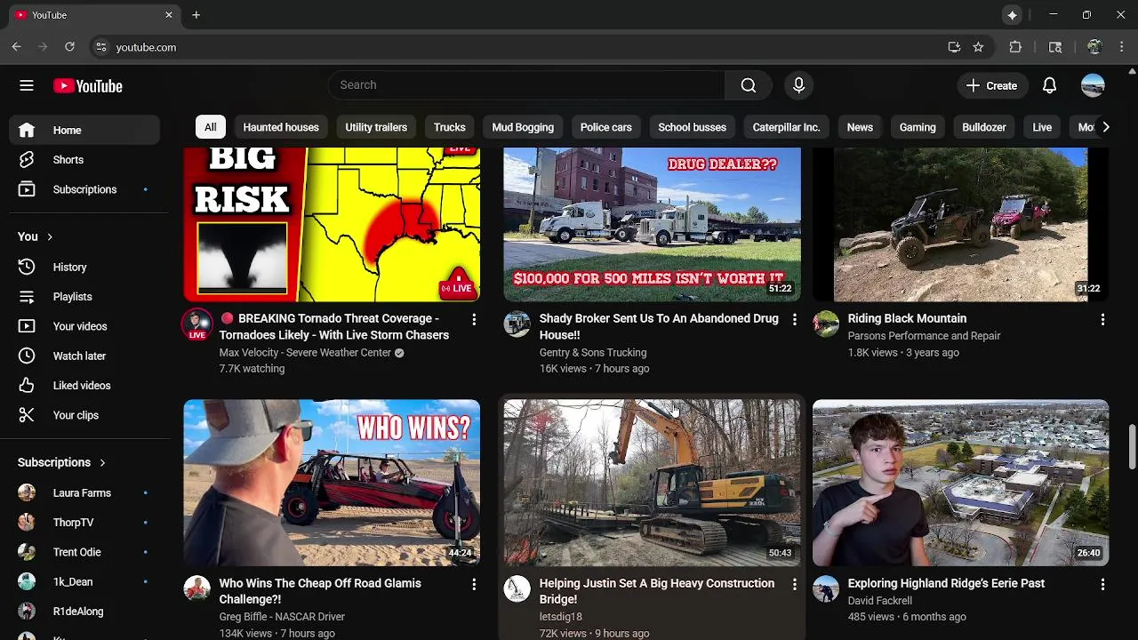Select the Caterpillar Inc. chip
1138x640 pixels.
point(786,127)
